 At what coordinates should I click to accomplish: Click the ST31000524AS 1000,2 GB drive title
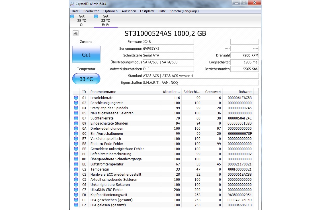(x=165, y=33)
